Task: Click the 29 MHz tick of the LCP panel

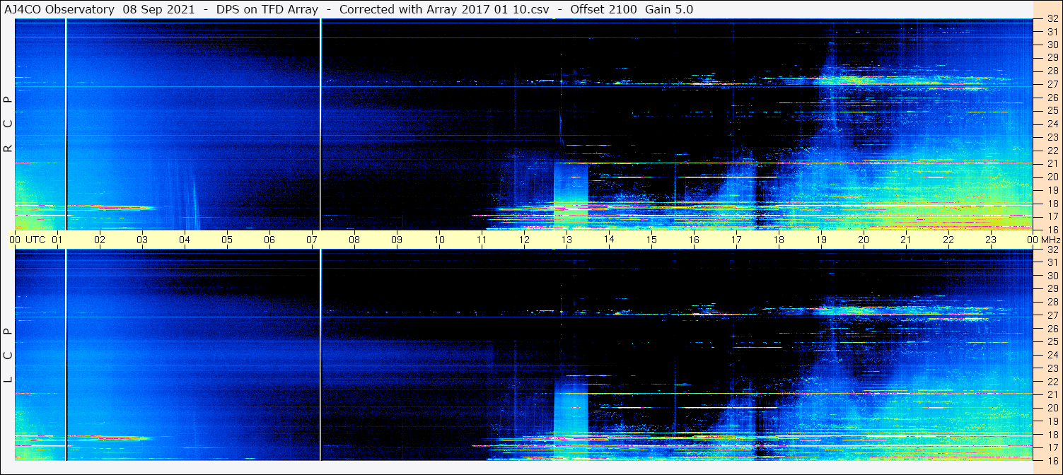Action: (1052, 289)
